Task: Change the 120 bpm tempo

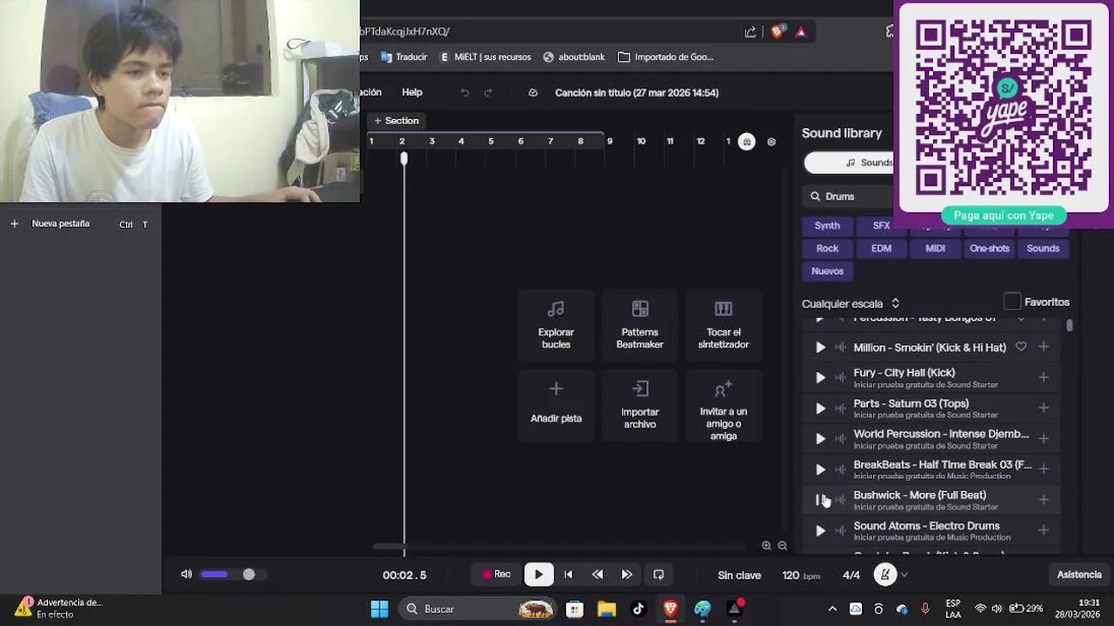Action: coord(801,575)
